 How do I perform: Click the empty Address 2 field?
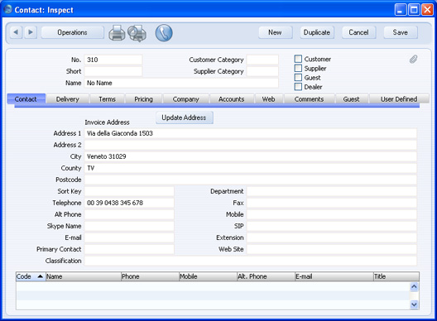pos(251,145)
